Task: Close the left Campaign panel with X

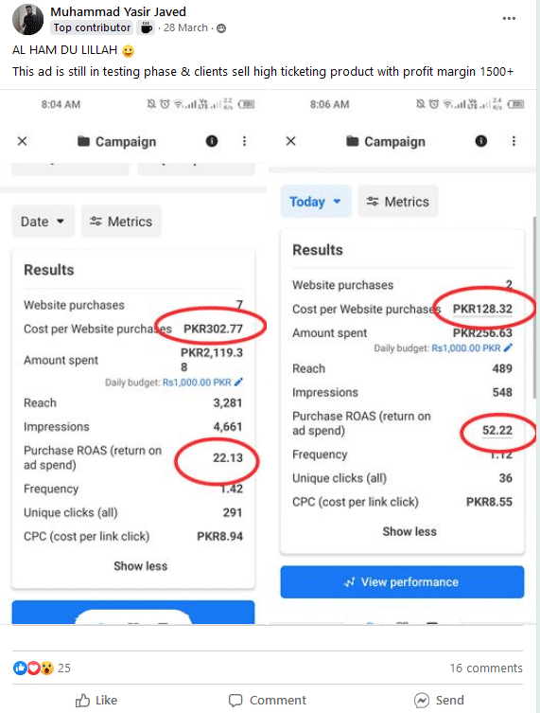Action: [22, 141]
